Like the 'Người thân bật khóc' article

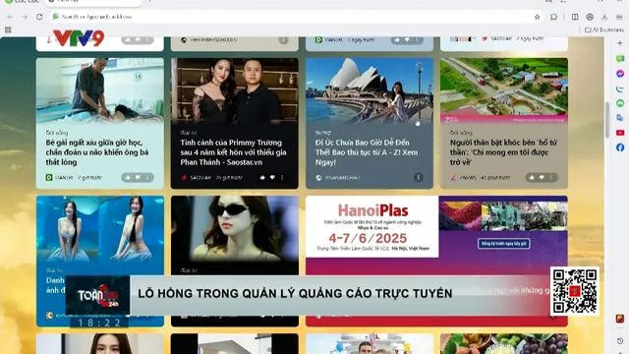coord(532,177)
